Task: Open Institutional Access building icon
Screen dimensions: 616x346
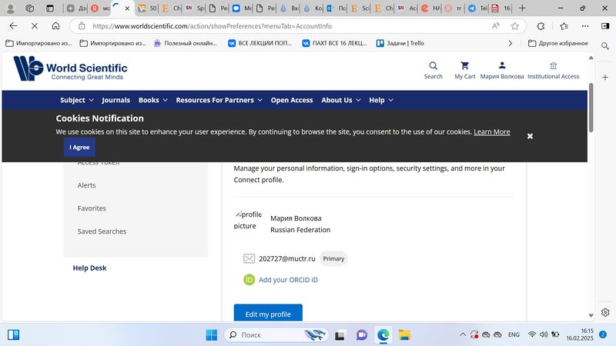Action: pos(553,66)
